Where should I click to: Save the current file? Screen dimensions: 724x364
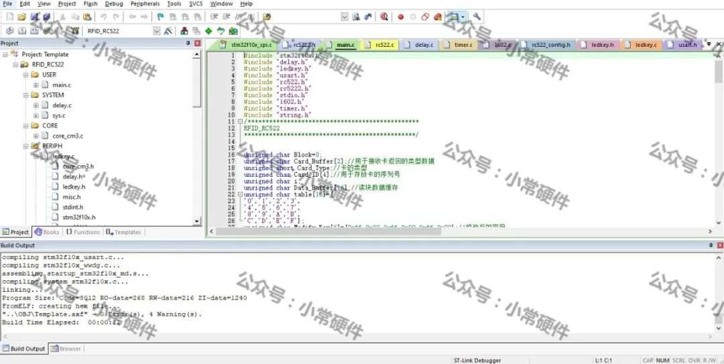[34, 17]
